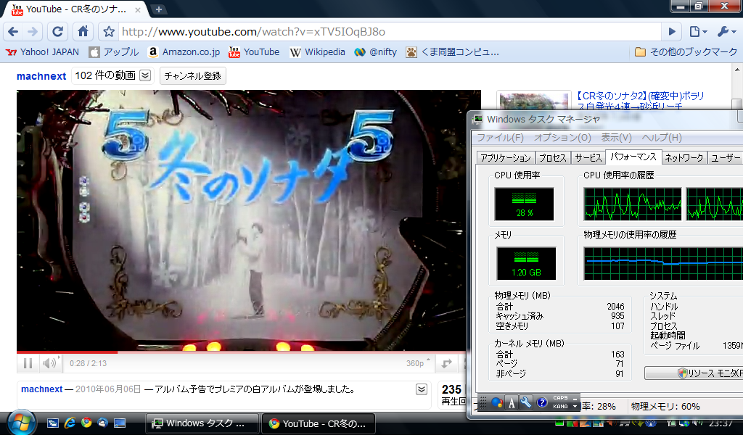Open the machnext link in the description
This screenshot has width=743, height=435.
[x=41, y=389]
